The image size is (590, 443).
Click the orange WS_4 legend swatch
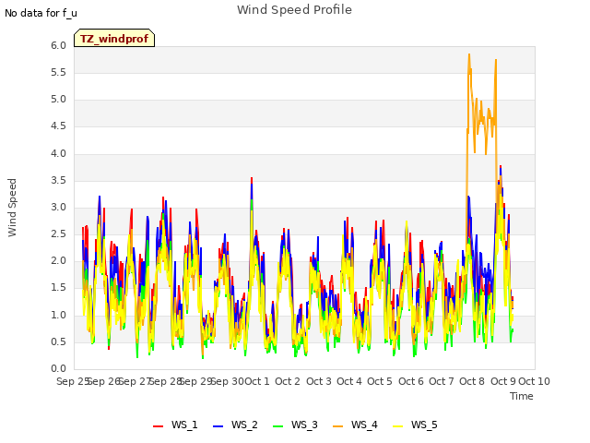pyautogui.click(x=338, y=426)
